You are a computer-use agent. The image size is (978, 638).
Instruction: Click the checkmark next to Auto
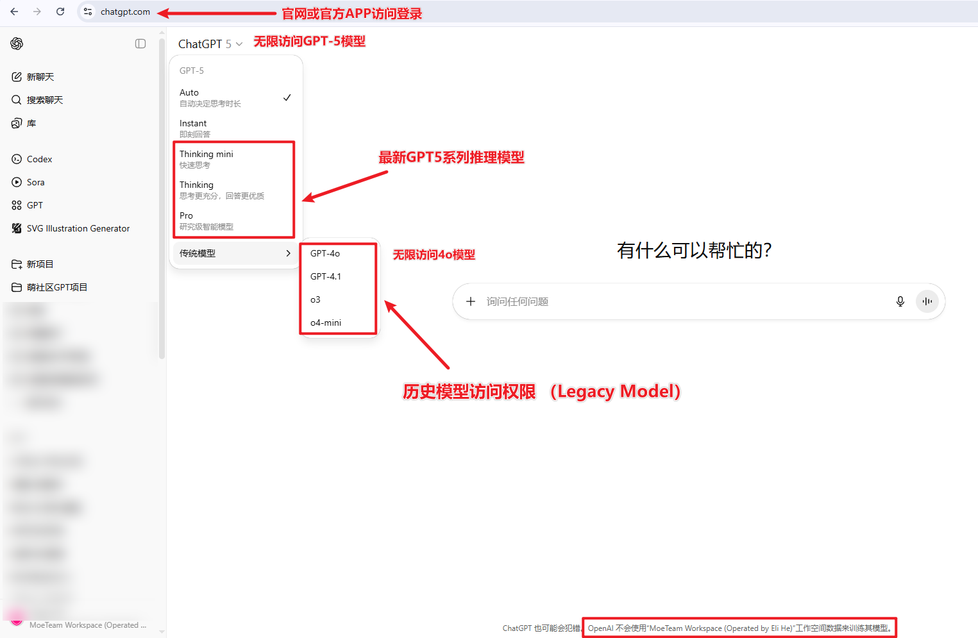pyautogui.click(x=287, y=97)
